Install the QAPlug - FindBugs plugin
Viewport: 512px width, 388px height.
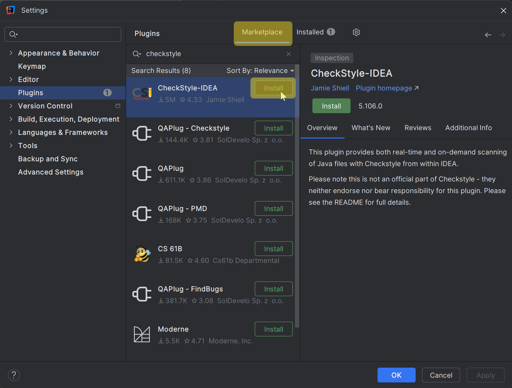tap(273, 289)
